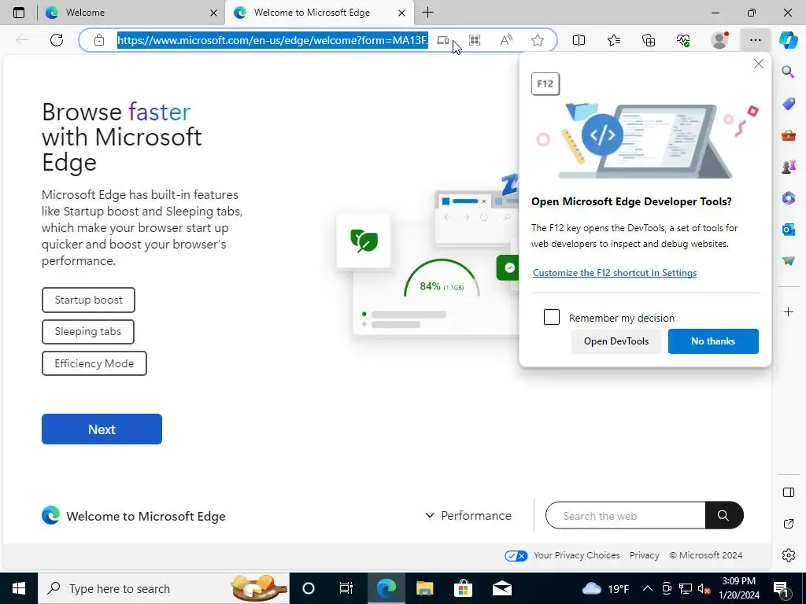Open the clock showing 3:09 PM
This screenshot has height=604, width=806.
738,588
